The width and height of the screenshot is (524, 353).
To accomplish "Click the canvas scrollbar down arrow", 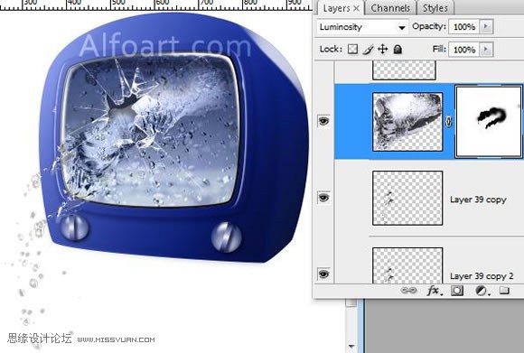I will [351, 347].
